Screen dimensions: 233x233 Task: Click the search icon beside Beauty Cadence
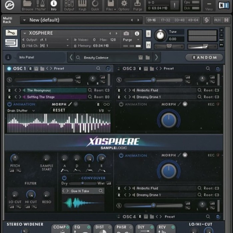pyautogui.click(x=78, y=58)
